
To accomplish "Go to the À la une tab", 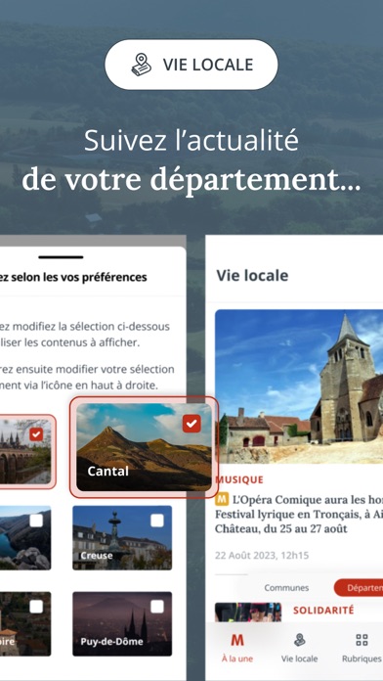I will [237, 648].
